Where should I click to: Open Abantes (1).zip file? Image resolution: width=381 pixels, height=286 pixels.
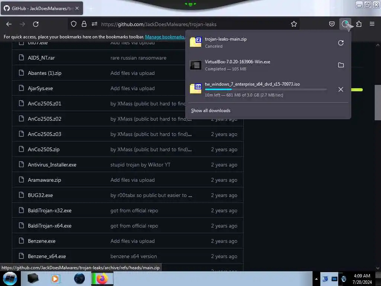pyautogui.click(x=45, y=73)
